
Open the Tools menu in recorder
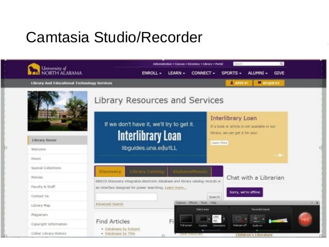(x=204, y=203)
